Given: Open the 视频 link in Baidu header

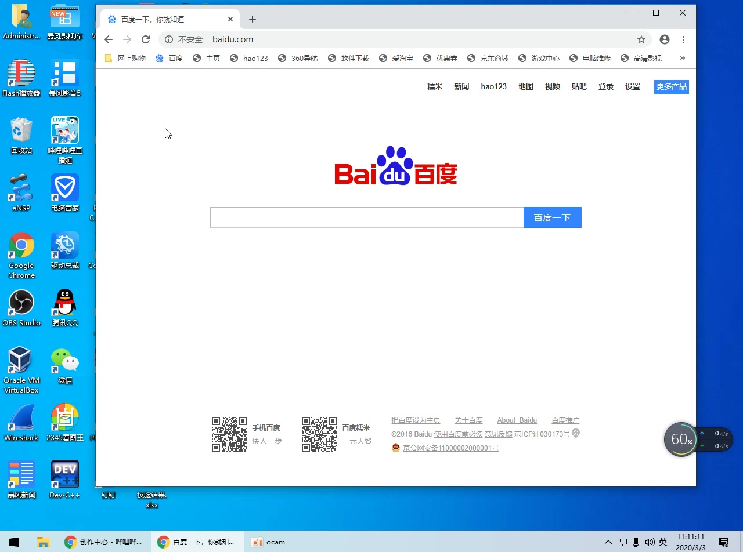Looking at the screenshot, I should tap(553, 86).
